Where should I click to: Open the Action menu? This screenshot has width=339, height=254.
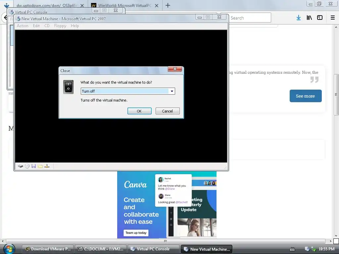click(23, 26)
